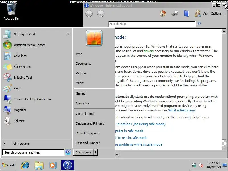Image resolution: width=228 pixels, height=171 pixels.
Task: Click the network tray icon
Action: click(x=194, y=165)
